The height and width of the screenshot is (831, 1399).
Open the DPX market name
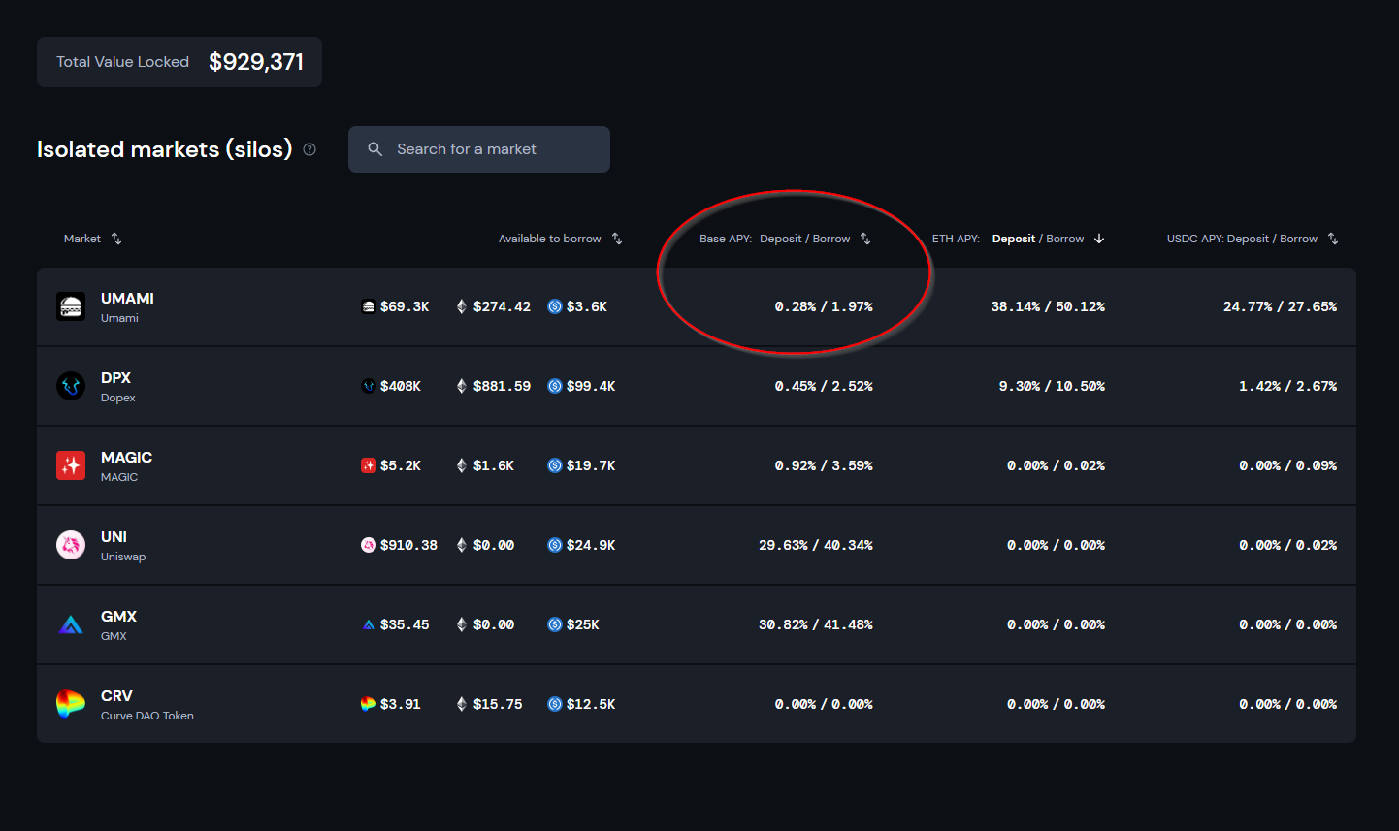tap(115, 378)
